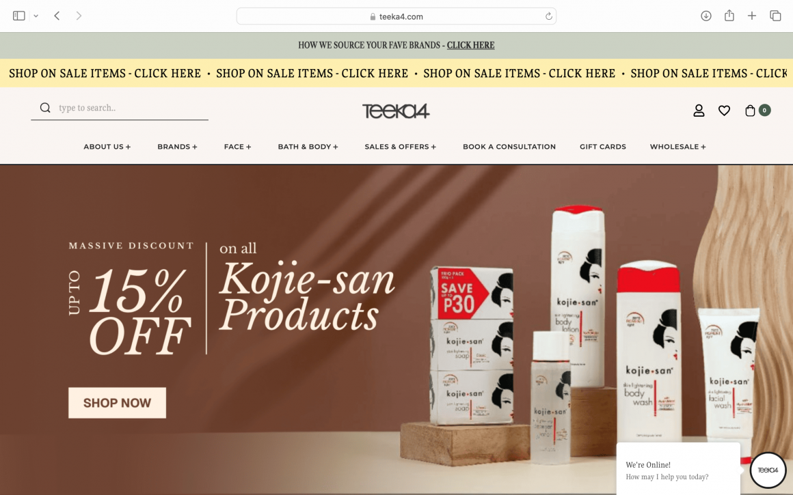
Task: Go back to the previous page
Action: pyautogui.click(x=57, y=16)
